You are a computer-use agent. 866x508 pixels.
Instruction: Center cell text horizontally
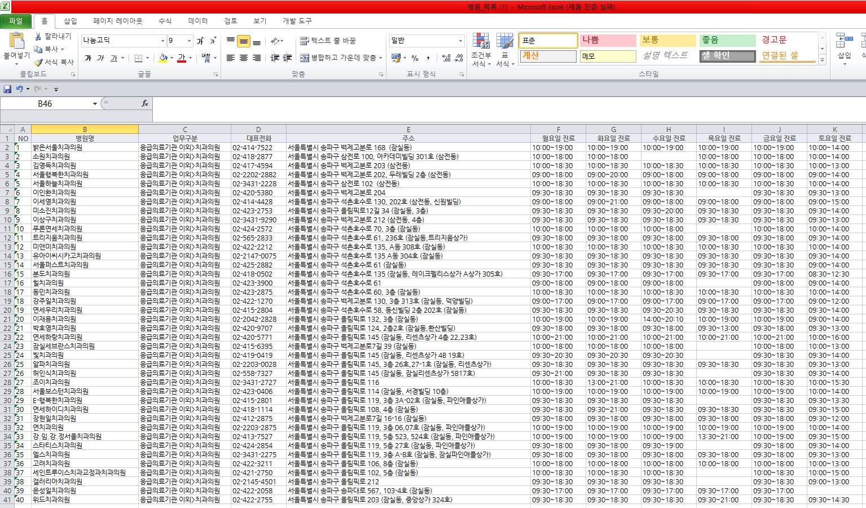click(x=244, y=58)
